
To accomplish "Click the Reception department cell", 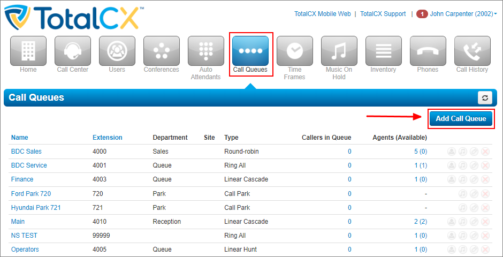I will [167, 222].
